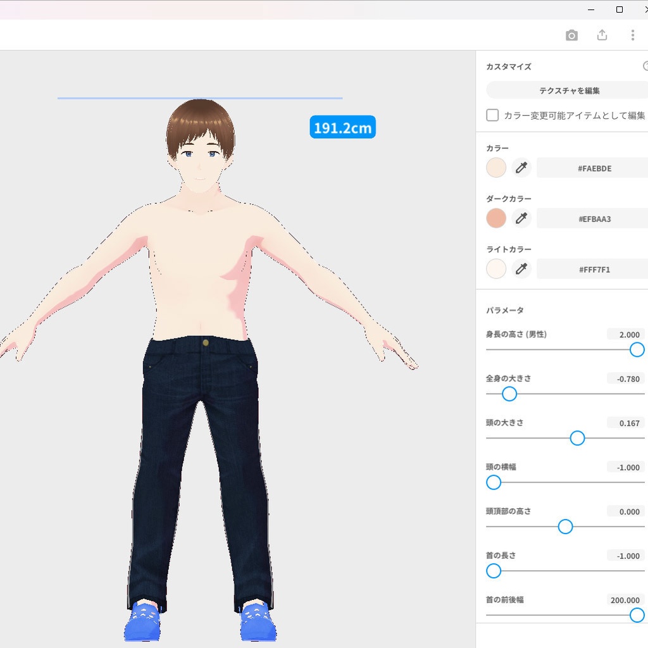Click the 身長の高さ (男性) slider handle
Screen dimensions: 648x648
pos(637,349)
